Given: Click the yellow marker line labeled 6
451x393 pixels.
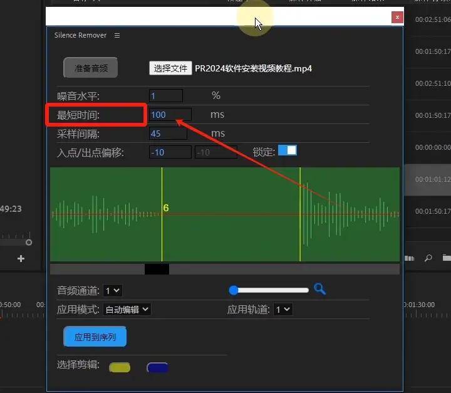Looking at the screenshot, I should tap(162, 214).
